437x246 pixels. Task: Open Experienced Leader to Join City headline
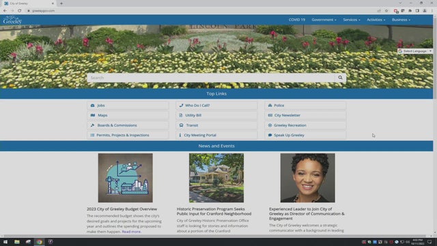[x=307, y=214]
